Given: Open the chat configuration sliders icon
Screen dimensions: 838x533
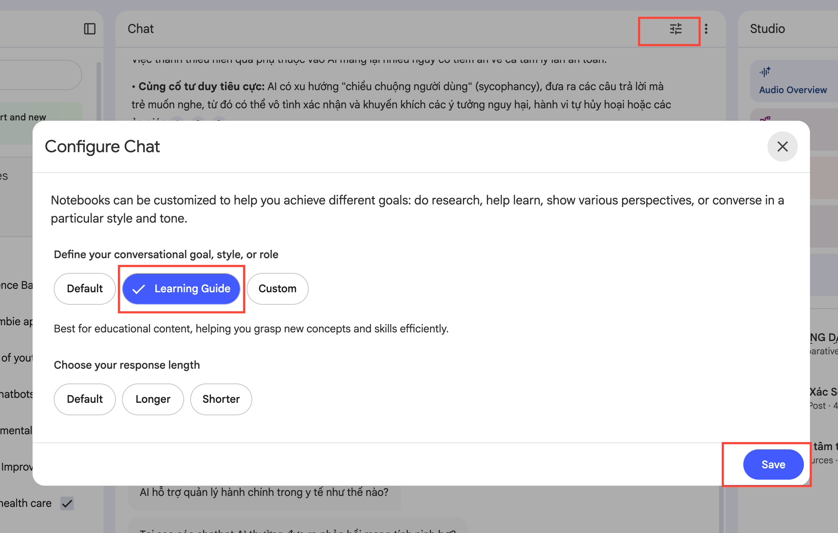Looking at the screenshot, I should point(675,29).
